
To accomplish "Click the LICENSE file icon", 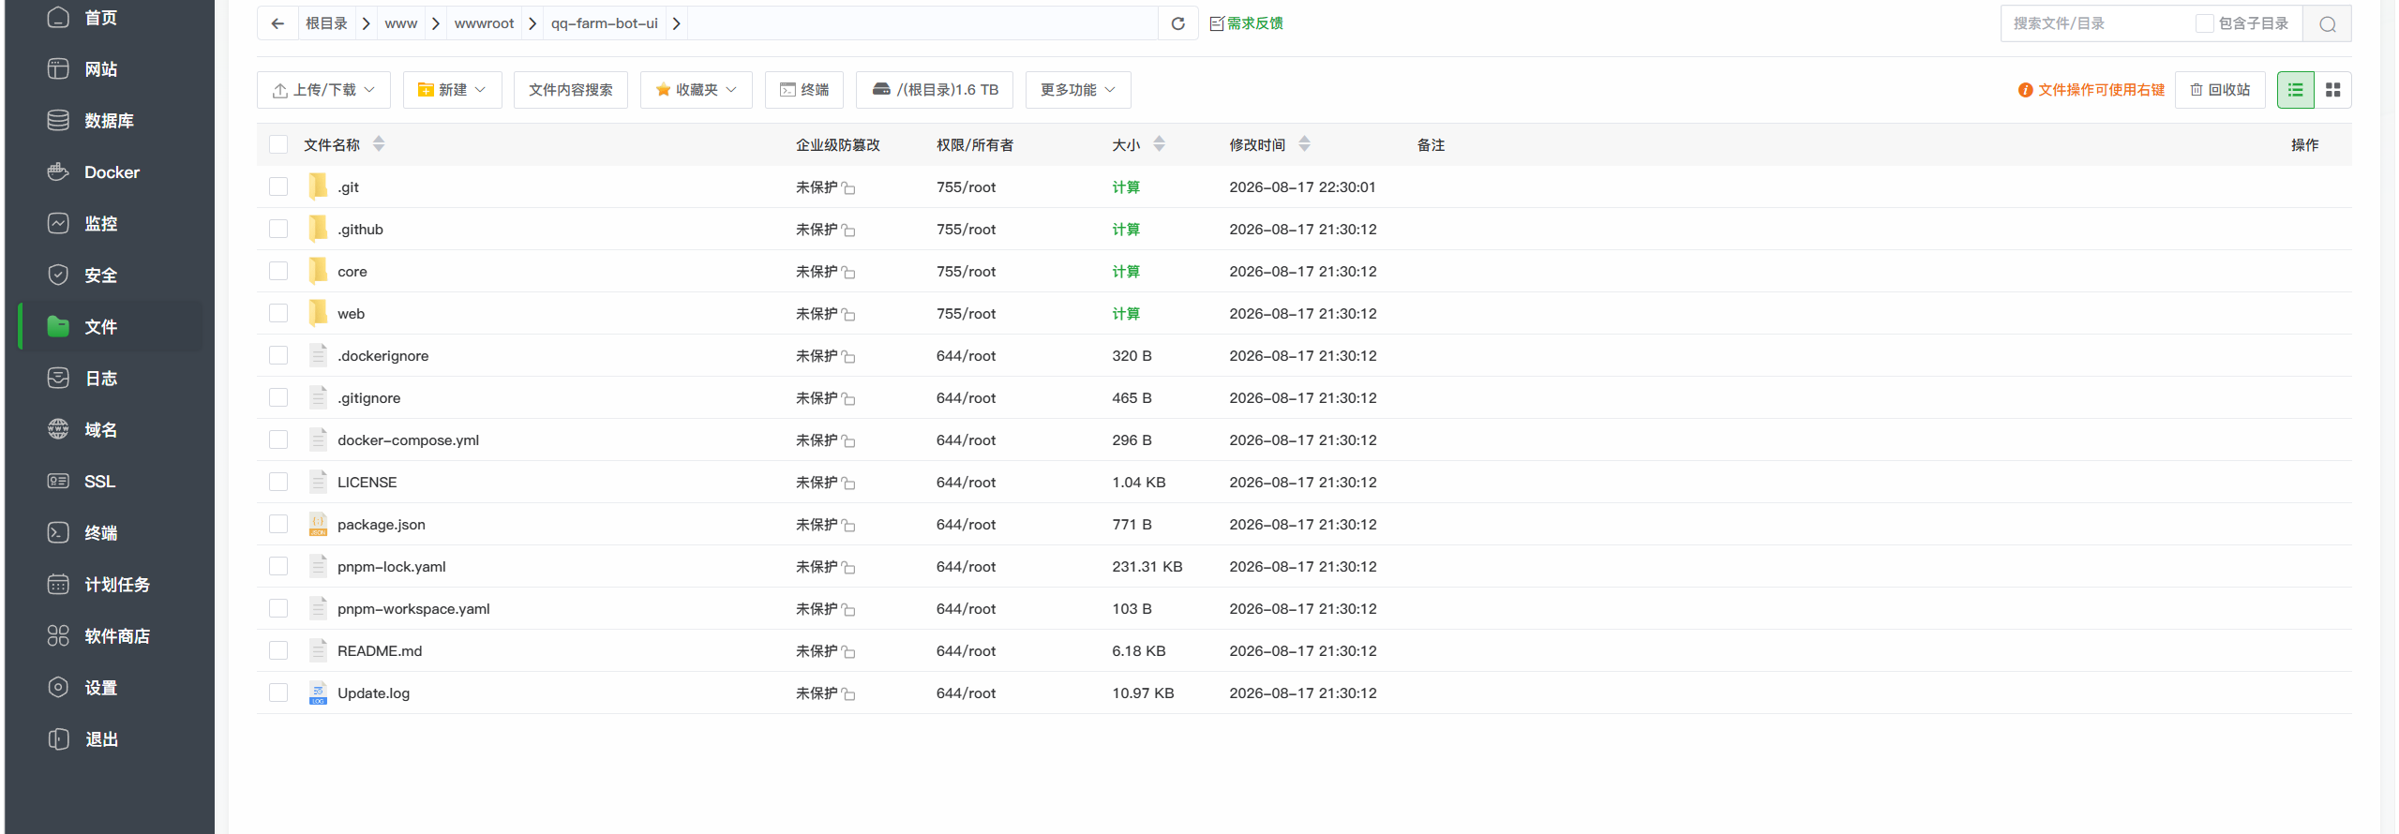I will tap(318, 483).
